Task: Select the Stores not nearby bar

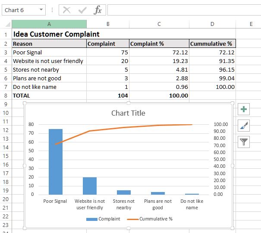Action: pyautogui.click(x=124, y=192)
